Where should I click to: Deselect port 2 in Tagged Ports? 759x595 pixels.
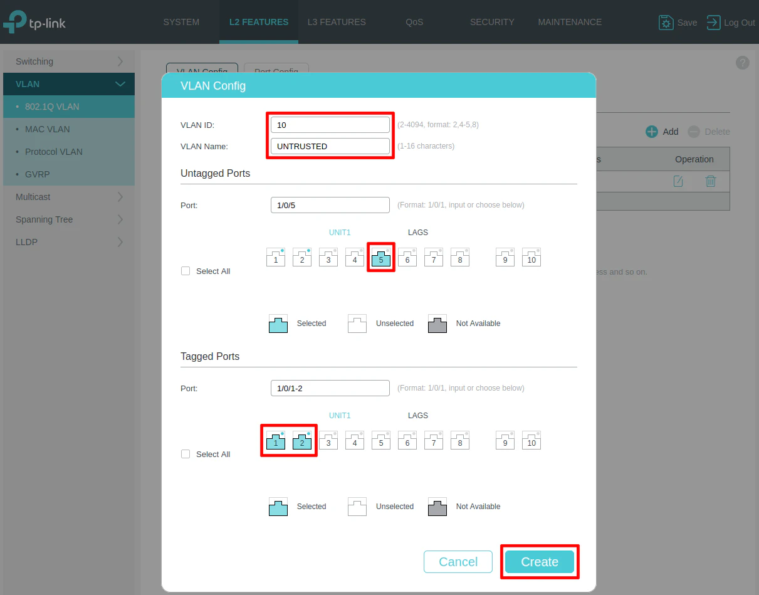coord(302,440)
